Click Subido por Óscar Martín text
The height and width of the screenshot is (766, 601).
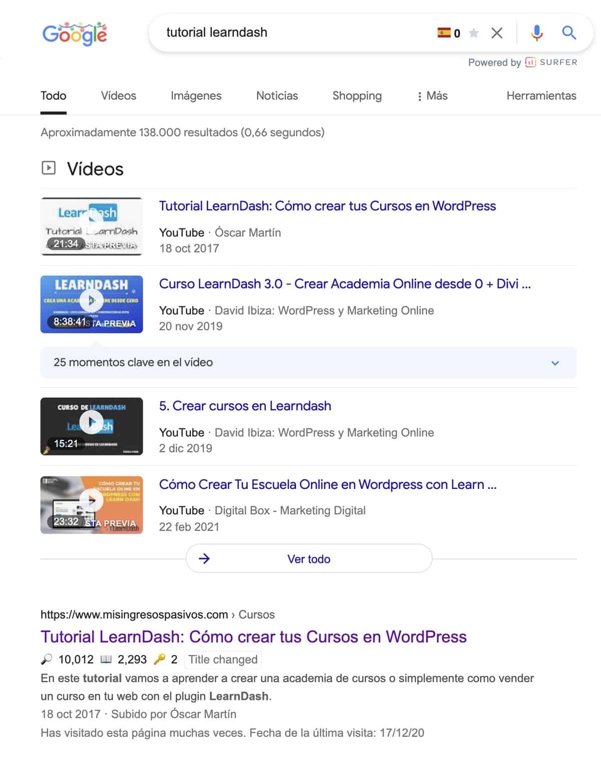(174, 714)
